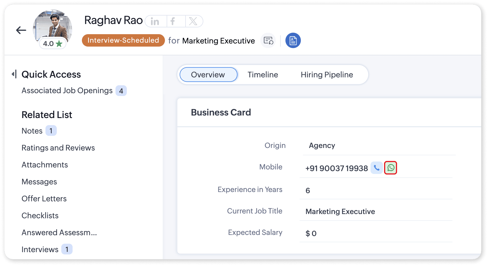Image resolution: width=488 pixels, height=266 pixels.
Task: Call the mobile number via phone icon
Action: coord(376,168)
